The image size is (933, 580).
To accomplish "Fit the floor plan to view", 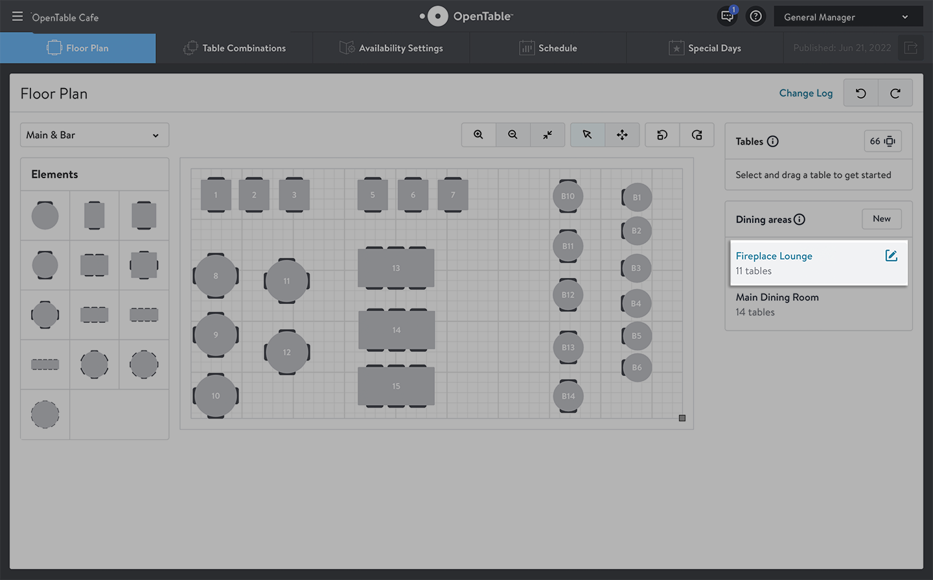I will coord(547,135).
